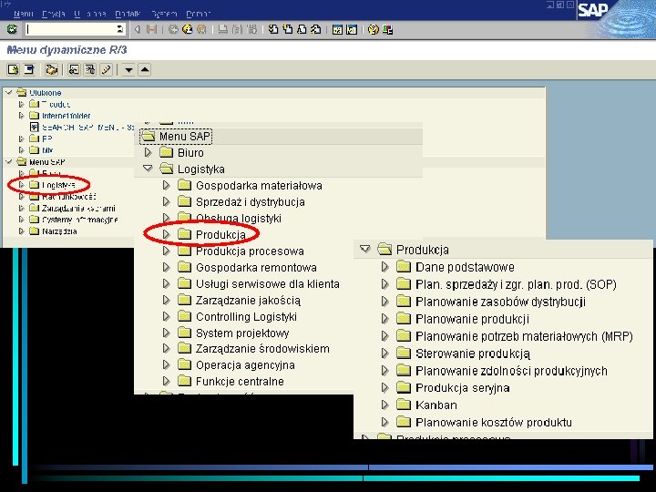Move favorite down with black down arrow
Image resolution: width=656 pixels, height=492 pixels.
(128, 69)
